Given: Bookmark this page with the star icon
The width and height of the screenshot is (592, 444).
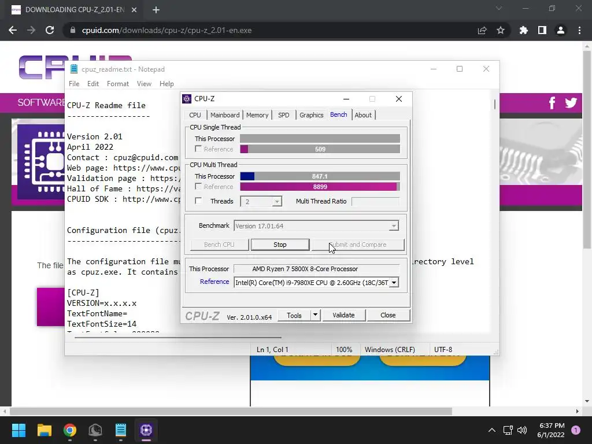Looking at the screenshot, I should (501, 30).
